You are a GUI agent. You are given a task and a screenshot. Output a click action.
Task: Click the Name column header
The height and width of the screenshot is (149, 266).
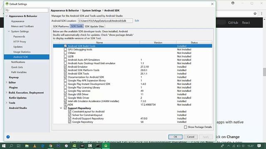99,43
